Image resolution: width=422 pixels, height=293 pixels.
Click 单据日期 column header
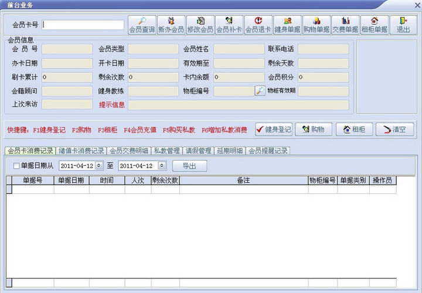[x=72, y=180]
